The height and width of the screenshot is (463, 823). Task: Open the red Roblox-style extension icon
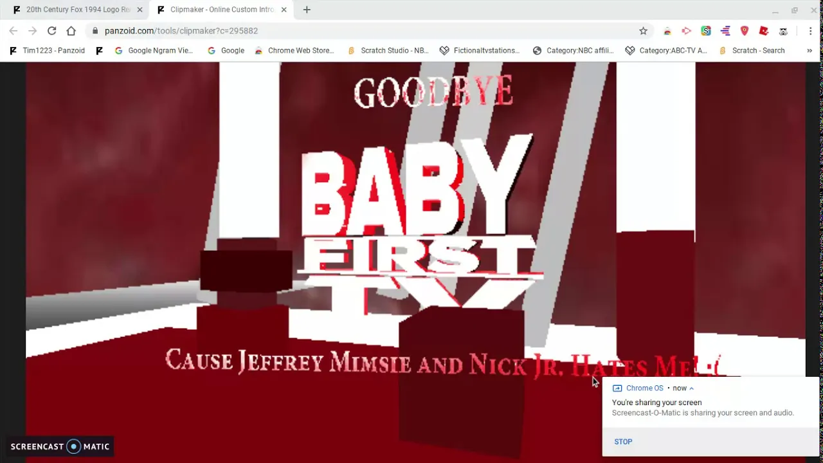764,31
